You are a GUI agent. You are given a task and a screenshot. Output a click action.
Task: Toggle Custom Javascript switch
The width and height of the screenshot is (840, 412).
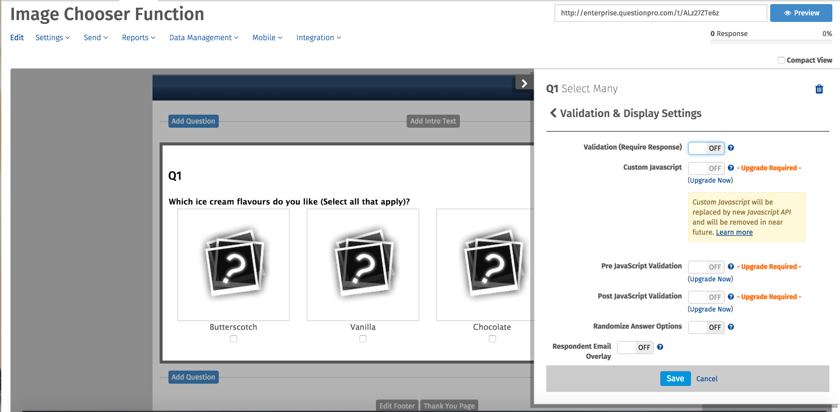coord(706,168)
